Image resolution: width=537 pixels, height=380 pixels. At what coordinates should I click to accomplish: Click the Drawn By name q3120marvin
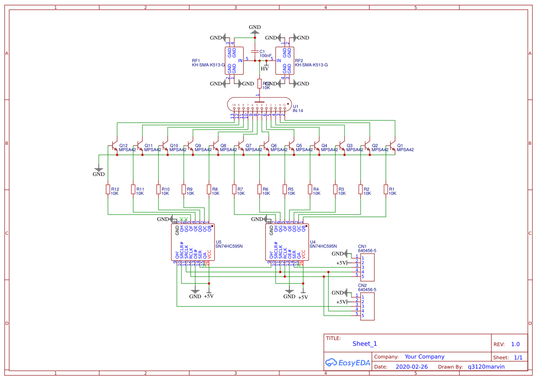[486, 366]
